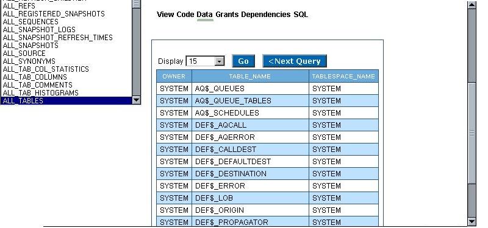Choose ALL_SEQUENCES from the list
Screen dimensions: 488x228
click(30, 22)
